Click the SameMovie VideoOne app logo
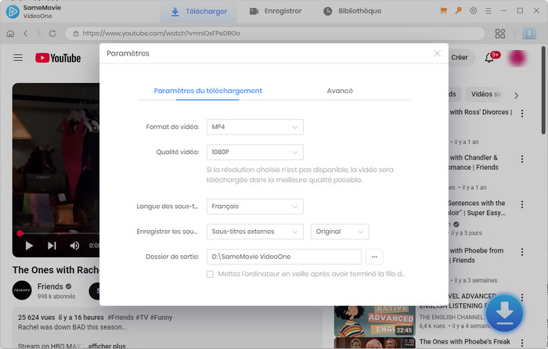548x349 pixels. pyautogui.click(x=13, y=12)
